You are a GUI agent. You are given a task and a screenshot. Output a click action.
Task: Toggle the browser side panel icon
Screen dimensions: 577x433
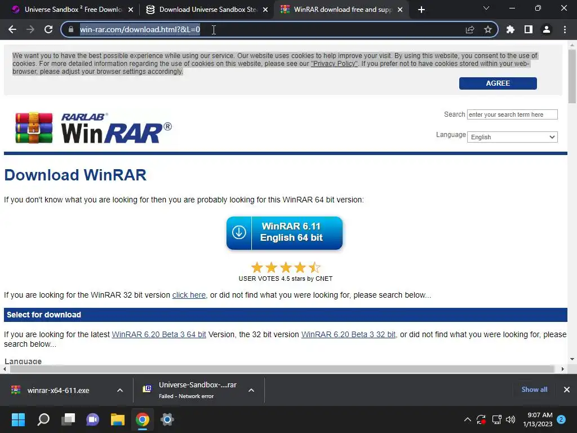pyautogui.click(x=528, y=29)
